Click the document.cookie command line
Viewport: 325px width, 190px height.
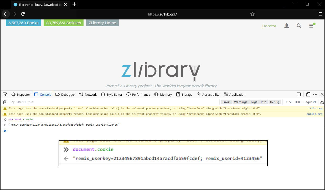click(x=21, y=120)
